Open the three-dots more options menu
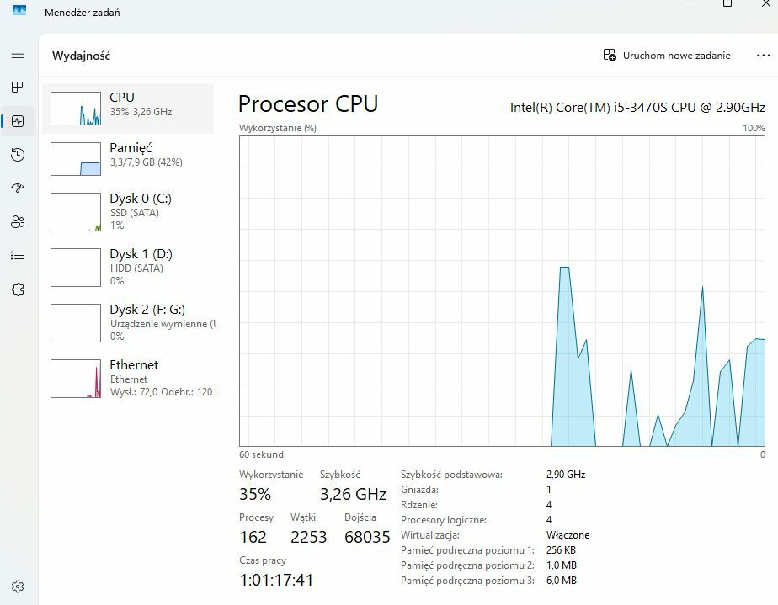Image resolution: width=778 pixels, height=605 pixels. 764,56
